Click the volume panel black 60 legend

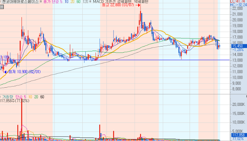tap(42, 97)
